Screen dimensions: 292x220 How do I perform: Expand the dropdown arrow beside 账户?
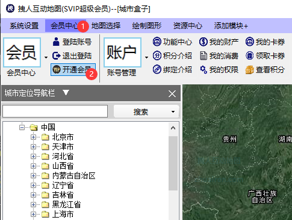tap(146, 58)
